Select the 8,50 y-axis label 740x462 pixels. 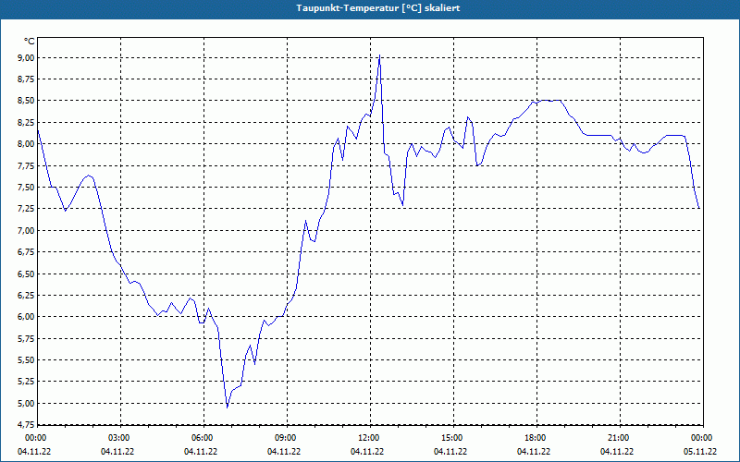(x=25, y=101)
